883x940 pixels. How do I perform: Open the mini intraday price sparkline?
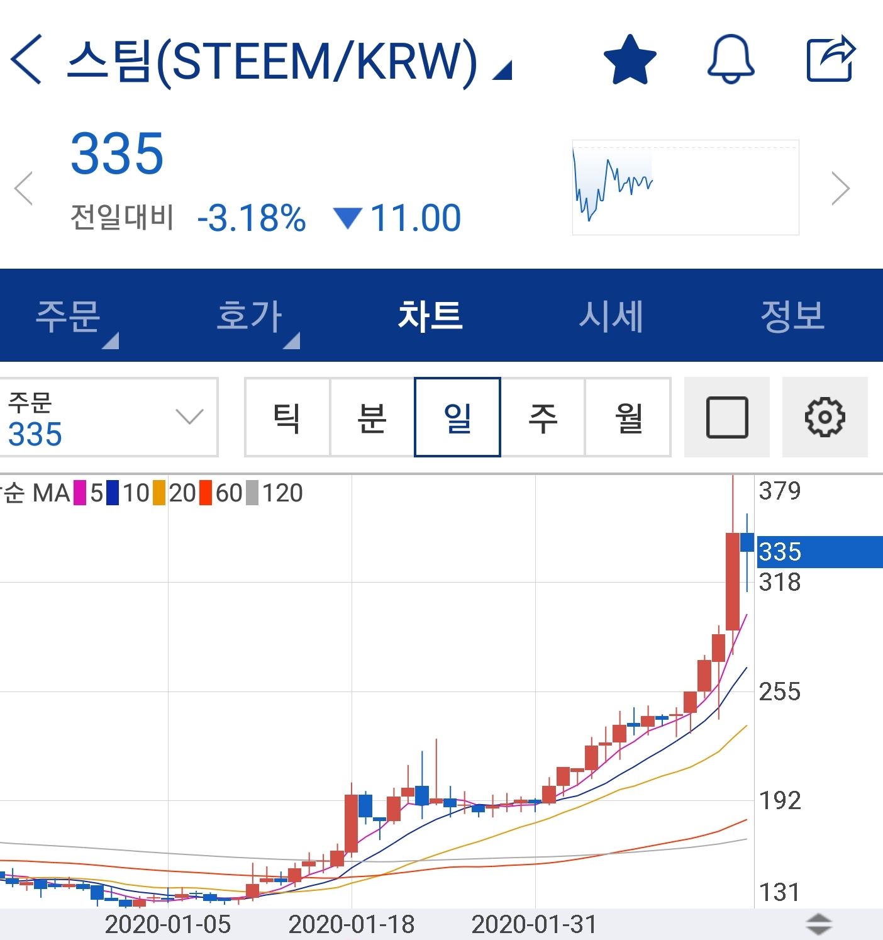[686, 187]
